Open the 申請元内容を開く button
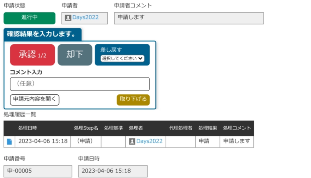Image resolution: width=311 pixels, height=178 pixels. pos(35,99)
